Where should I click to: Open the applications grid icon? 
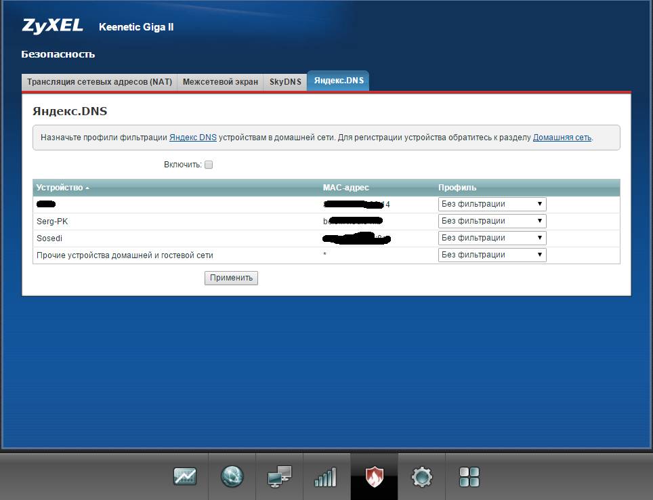(x=469, y=477)
